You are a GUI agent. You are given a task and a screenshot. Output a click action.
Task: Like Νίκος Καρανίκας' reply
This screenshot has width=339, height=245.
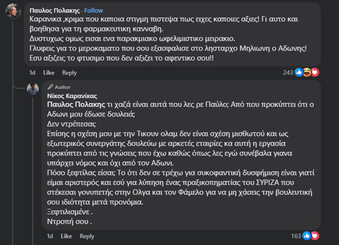click(66, 236)
